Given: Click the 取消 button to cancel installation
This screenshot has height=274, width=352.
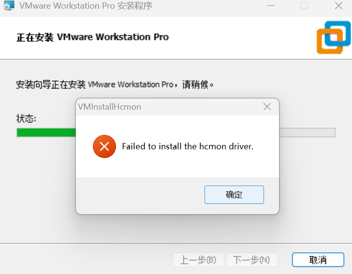Looking at the screenshot, I should 318,260.
